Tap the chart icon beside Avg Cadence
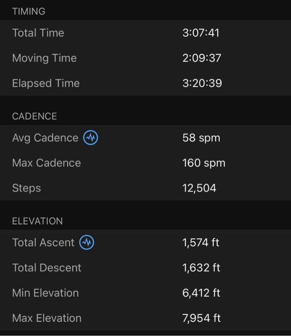 click(91, 138)
